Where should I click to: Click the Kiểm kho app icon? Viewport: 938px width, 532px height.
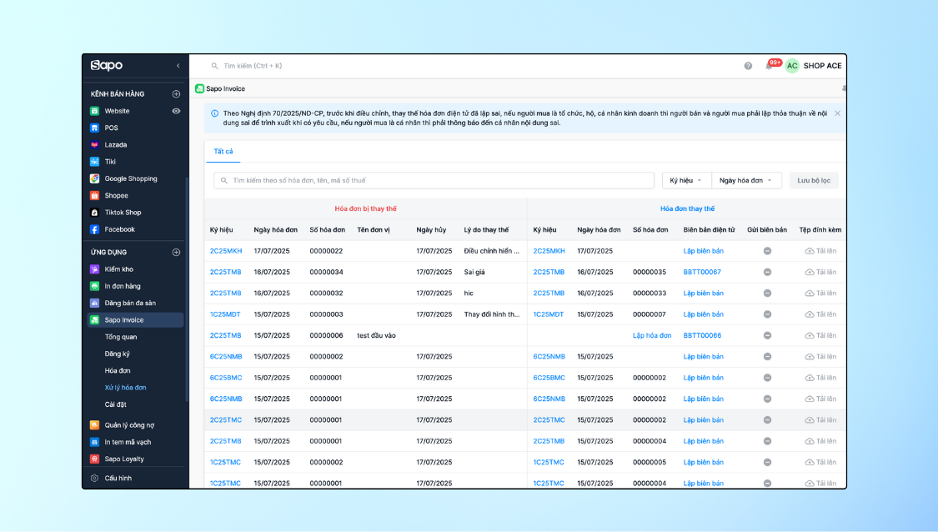coord(95,269)
